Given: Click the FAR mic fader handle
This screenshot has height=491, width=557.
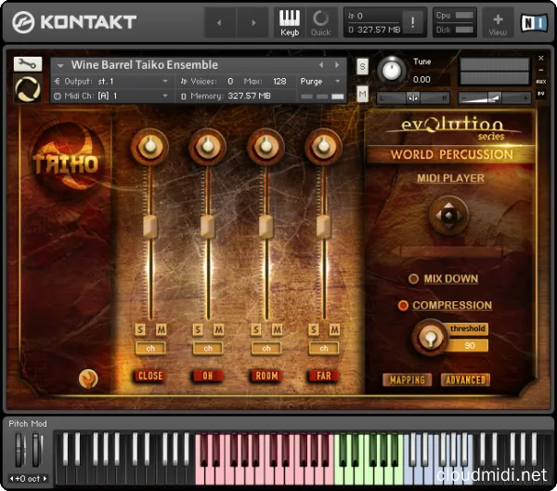Looking at the screenshot, I should 323,227.
